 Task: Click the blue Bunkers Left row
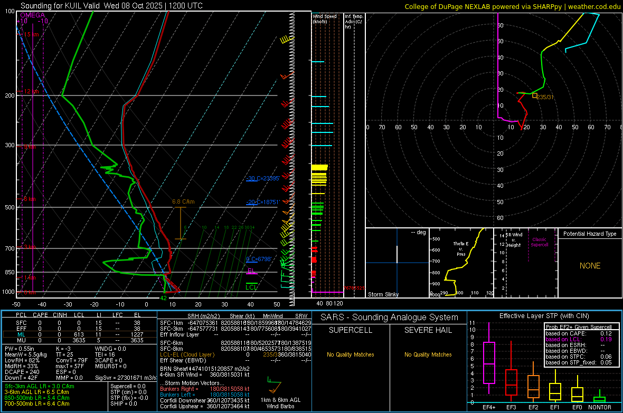pyautogui.click(x=205, y=395)
